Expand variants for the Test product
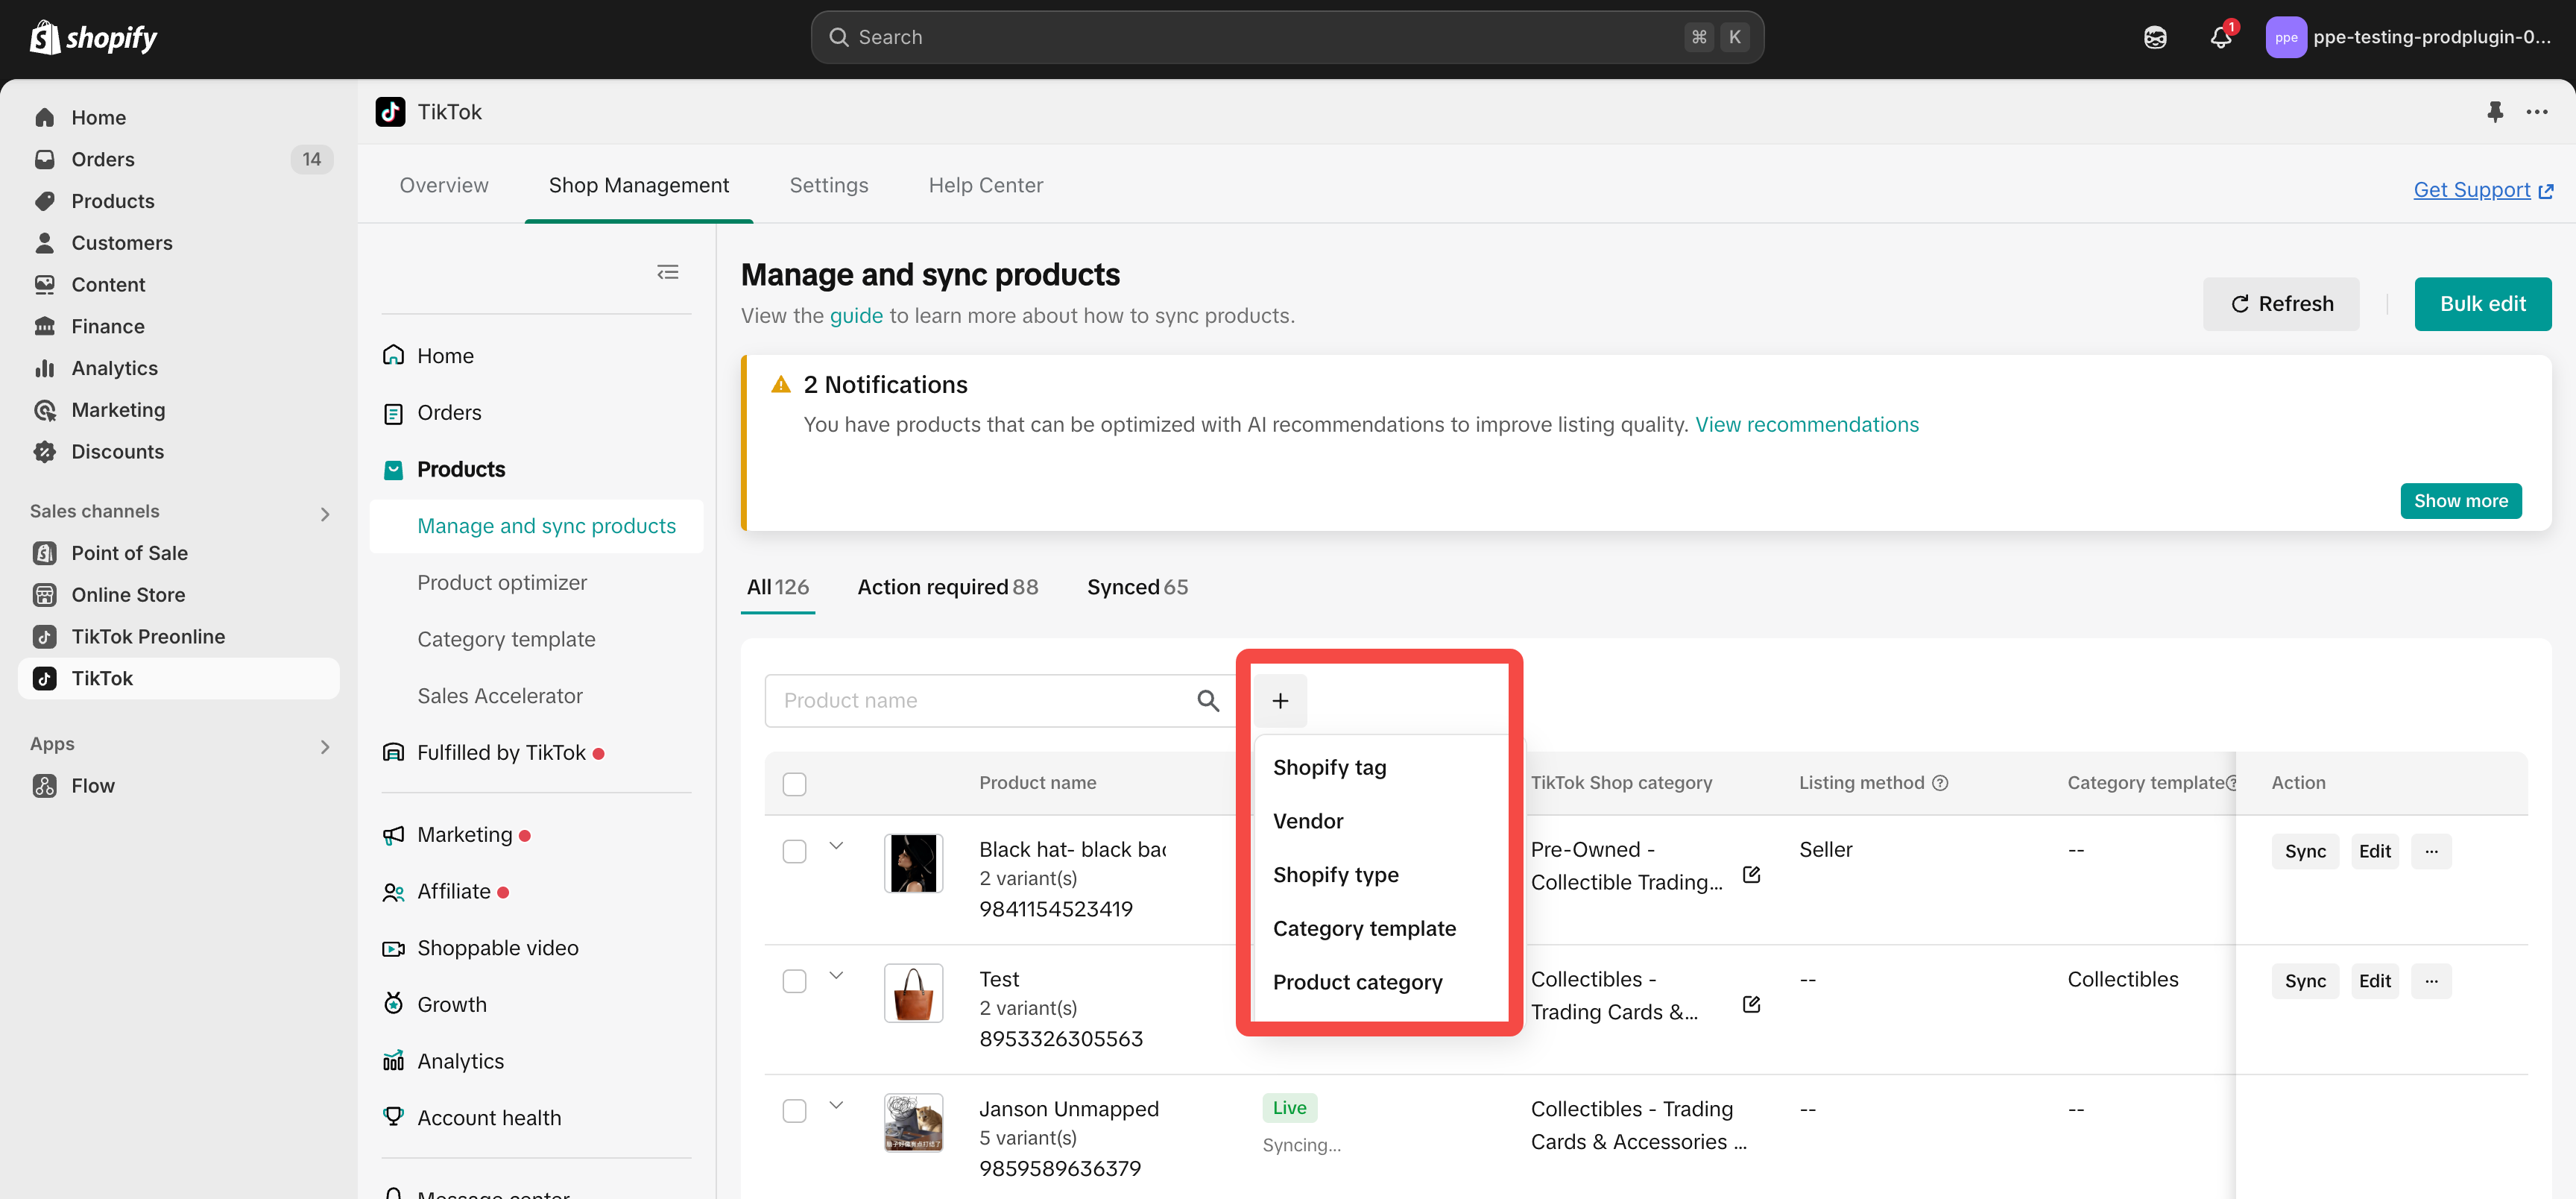 coord(836,975)
